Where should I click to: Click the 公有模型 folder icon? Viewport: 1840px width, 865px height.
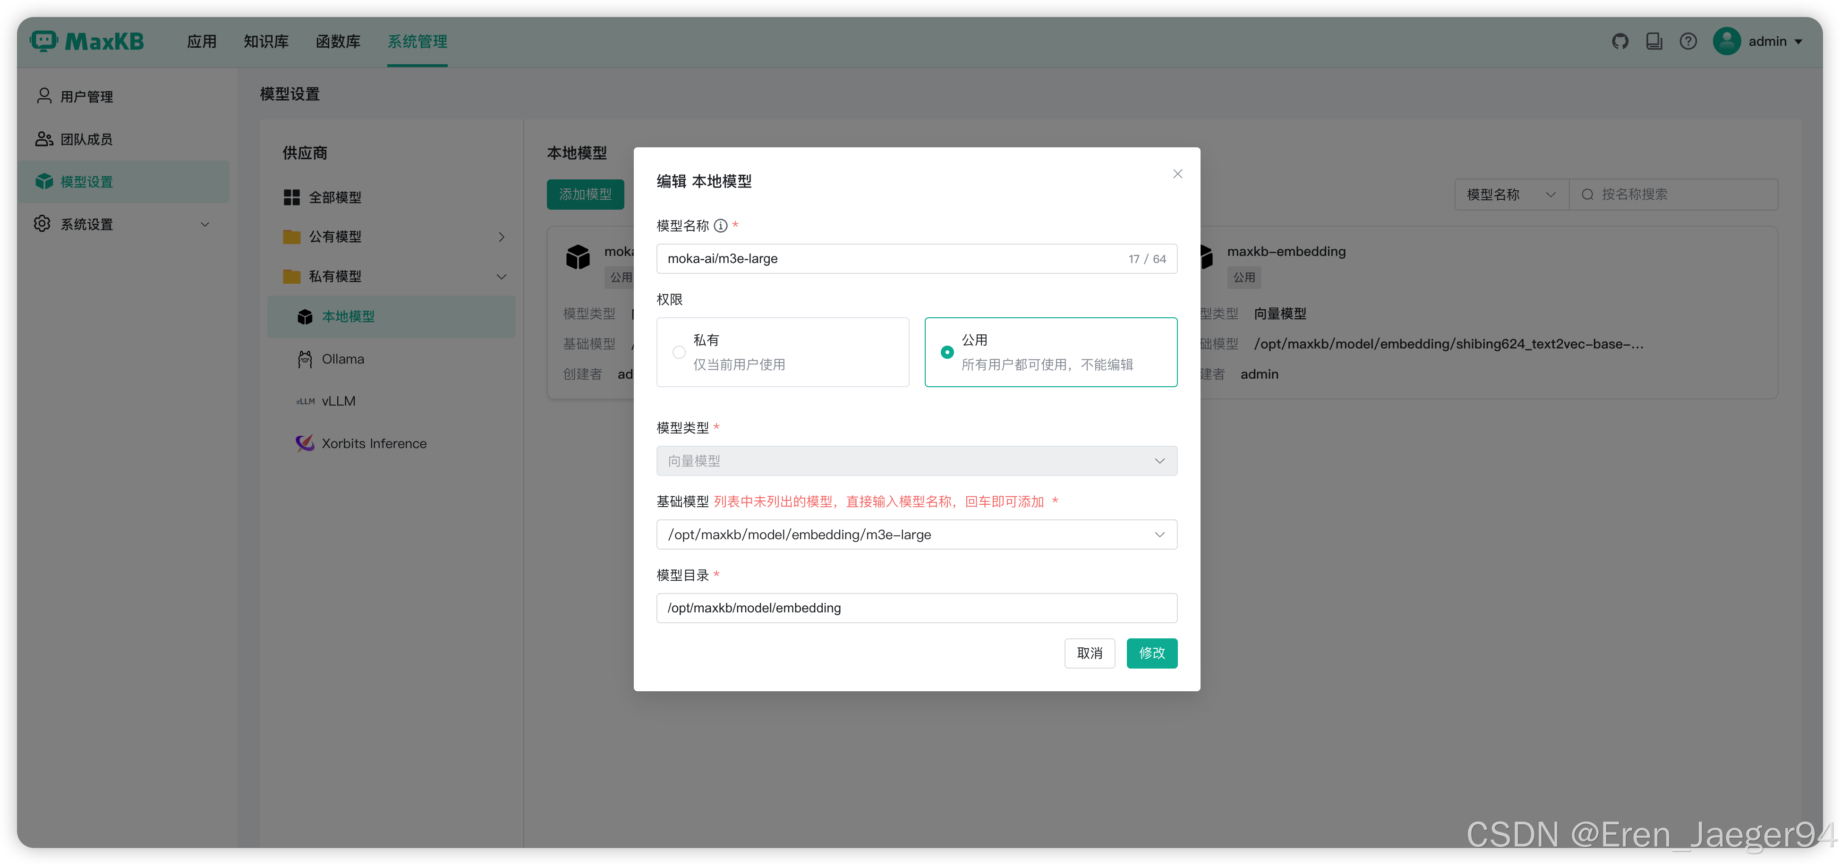(291, 237)
